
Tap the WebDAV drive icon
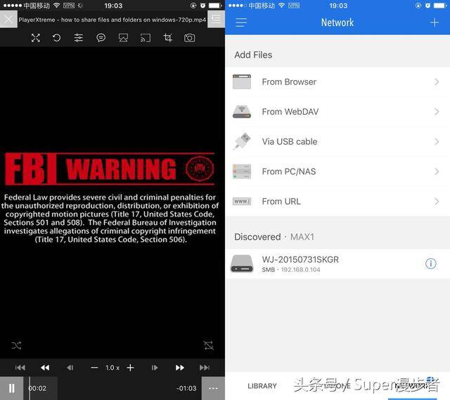click(x=242, y=112)
